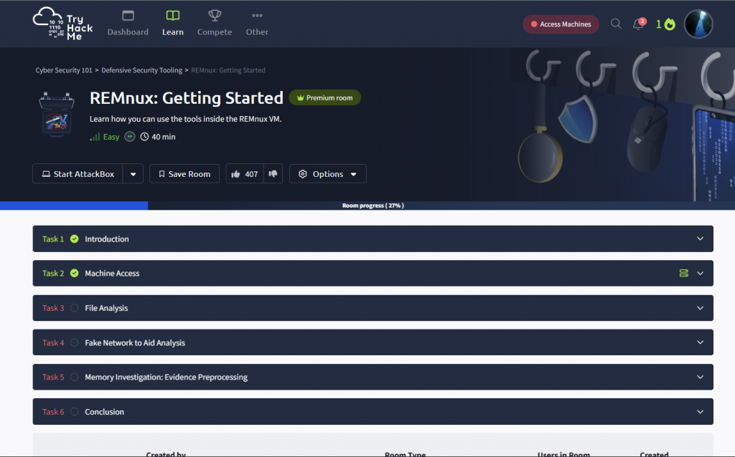
Task: Click the REMnux room icon image
Action: 57,115
